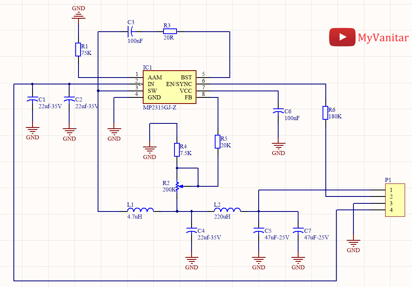Screen dimensions: 412x287
Task: Select the R6 180K resistor symbol
Action: (325, 113)
